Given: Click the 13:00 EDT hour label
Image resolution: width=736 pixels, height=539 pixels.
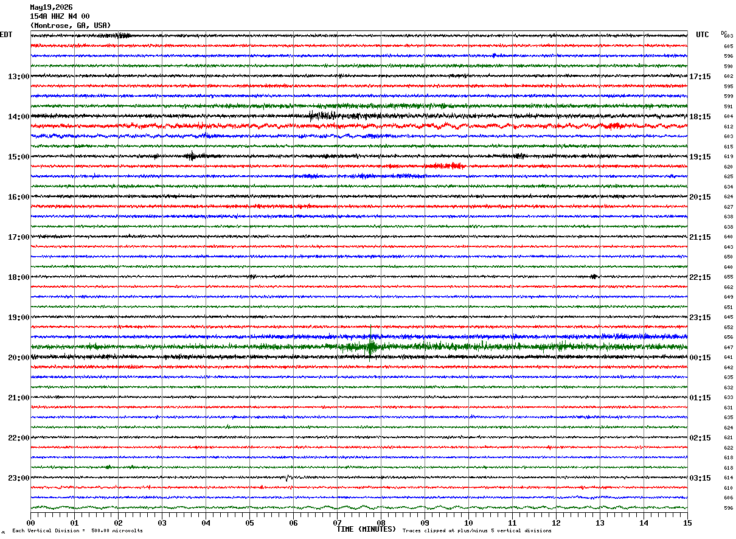Looking at the screenshot, I should click(18, 77).
